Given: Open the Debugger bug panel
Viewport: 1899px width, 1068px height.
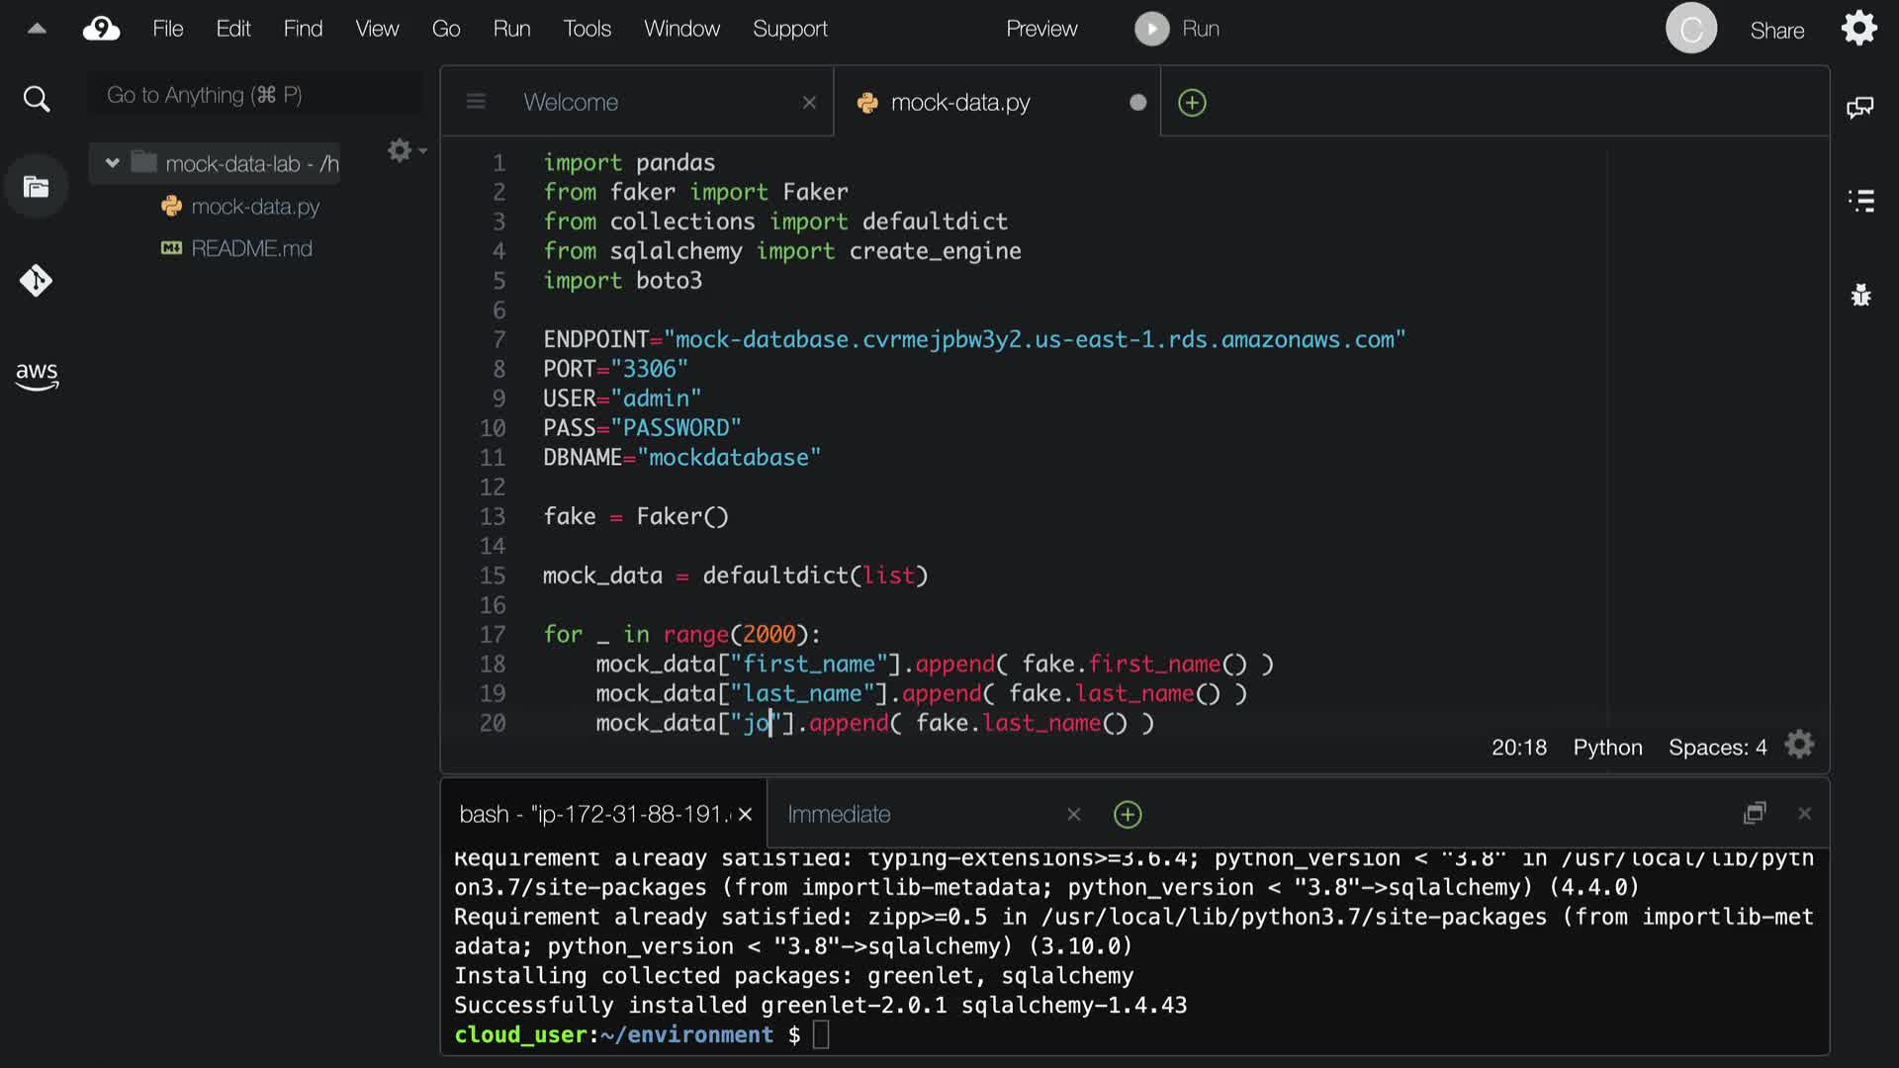Looking at the screenshot, I should (1860, 295).
